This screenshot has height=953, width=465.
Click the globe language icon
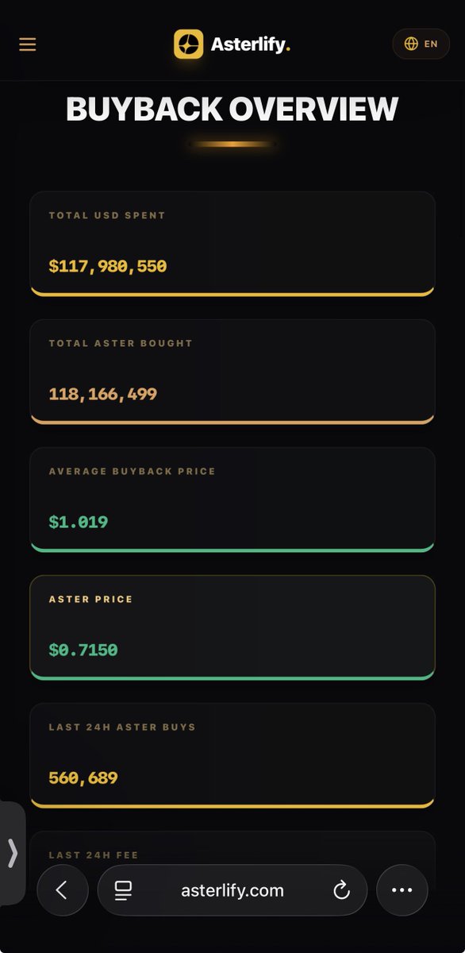411,44
